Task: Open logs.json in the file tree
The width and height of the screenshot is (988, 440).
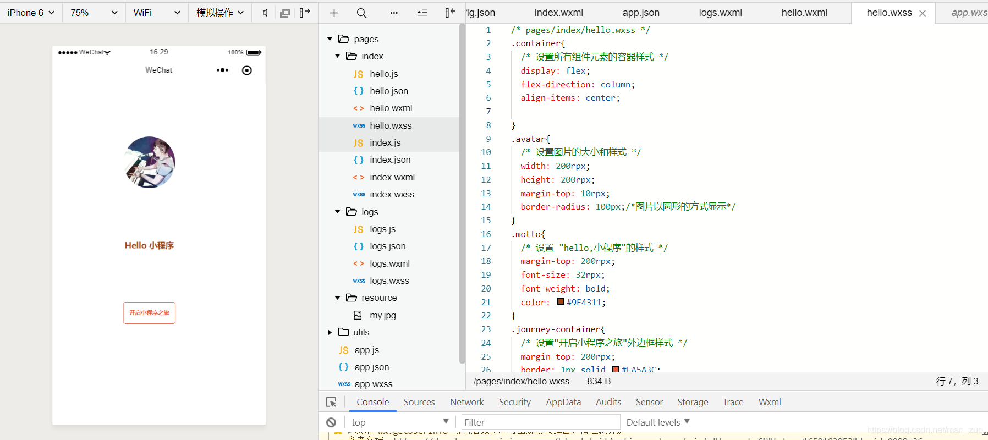Action: coord(389,246)
